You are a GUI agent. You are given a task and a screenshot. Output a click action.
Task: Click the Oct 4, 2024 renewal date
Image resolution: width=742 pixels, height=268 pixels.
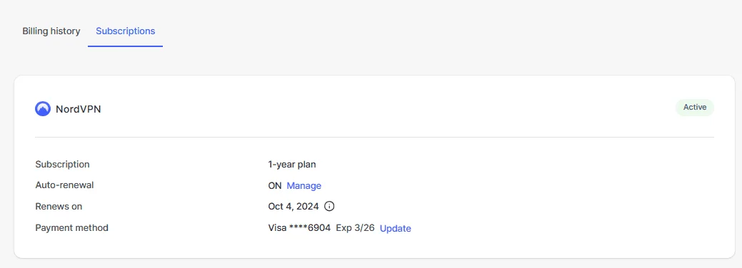pyautogui.click(x=294, y=206)
